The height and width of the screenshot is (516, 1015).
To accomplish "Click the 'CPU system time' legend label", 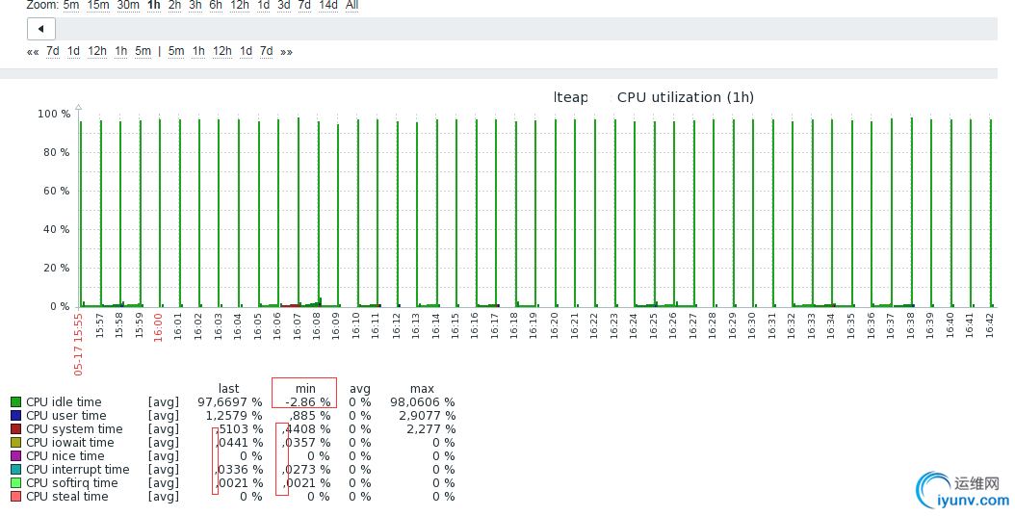I will [74, 429].
